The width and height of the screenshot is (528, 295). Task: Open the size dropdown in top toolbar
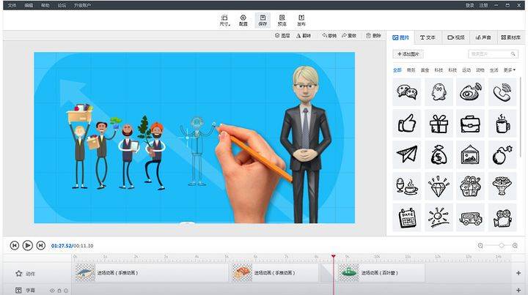coord(224,20)
